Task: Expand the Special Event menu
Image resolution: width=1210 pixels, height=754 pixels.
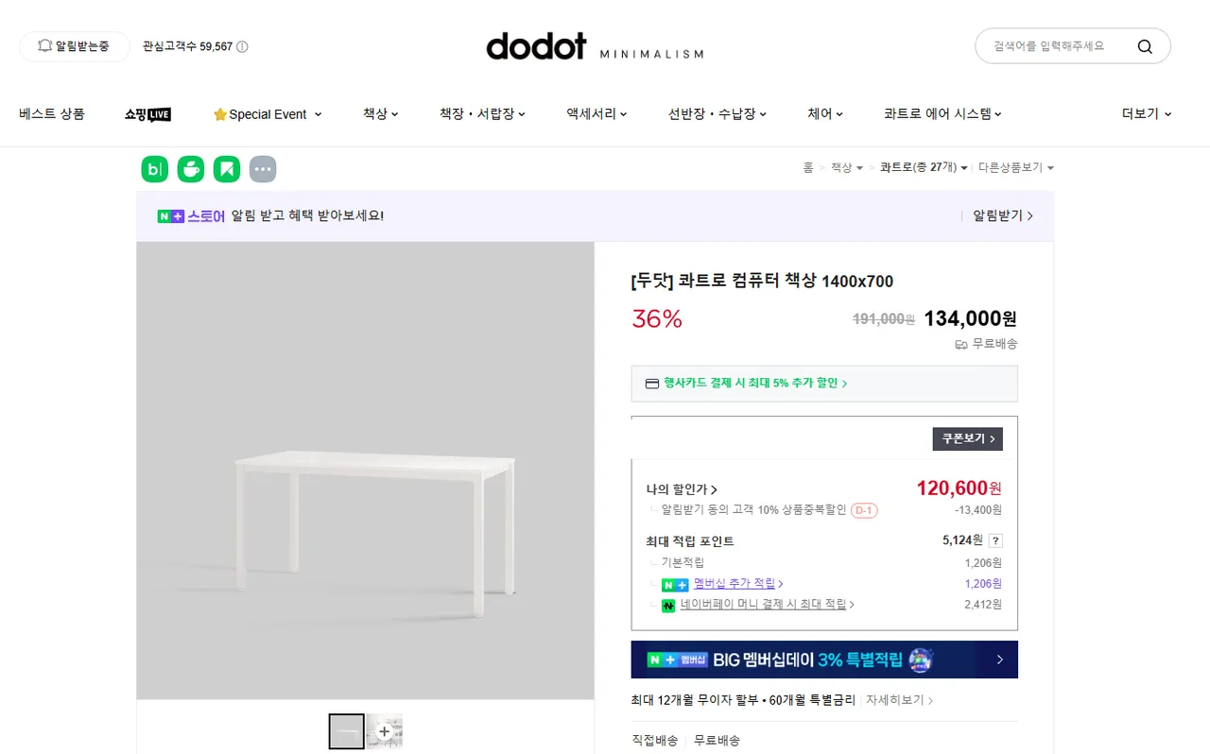Action: point(268,114)
